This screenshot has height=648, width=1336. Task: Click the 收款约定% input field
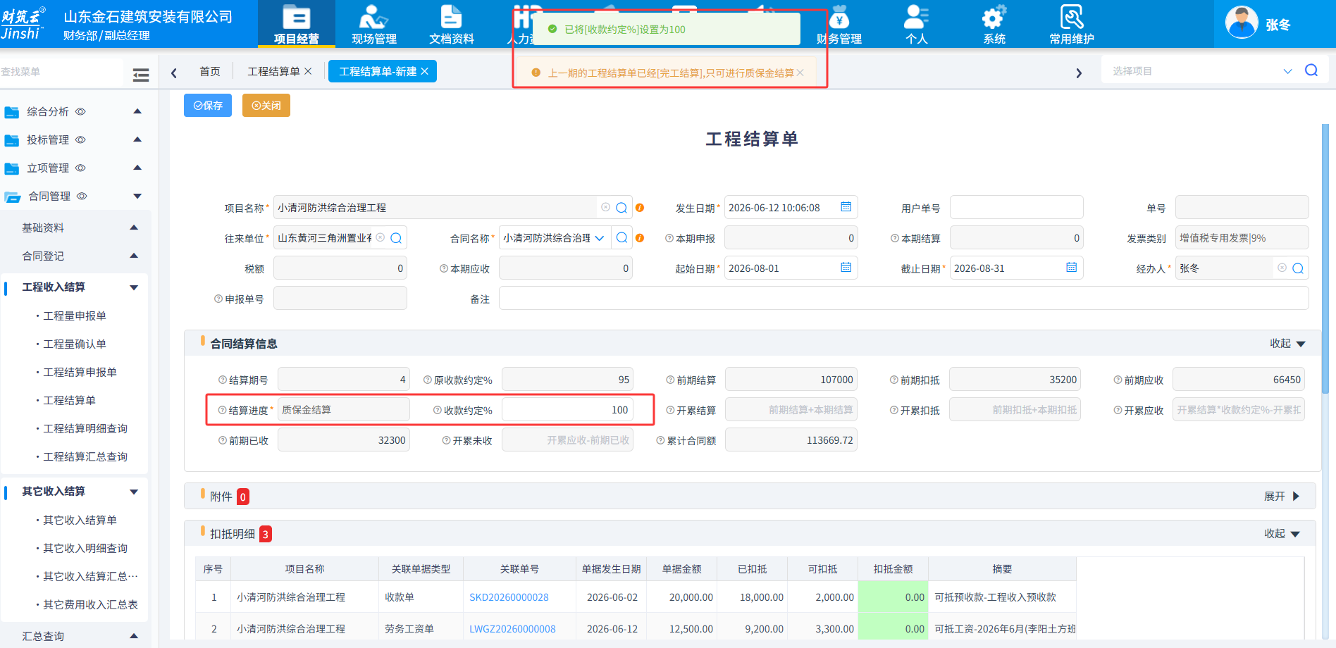[567, 410]
